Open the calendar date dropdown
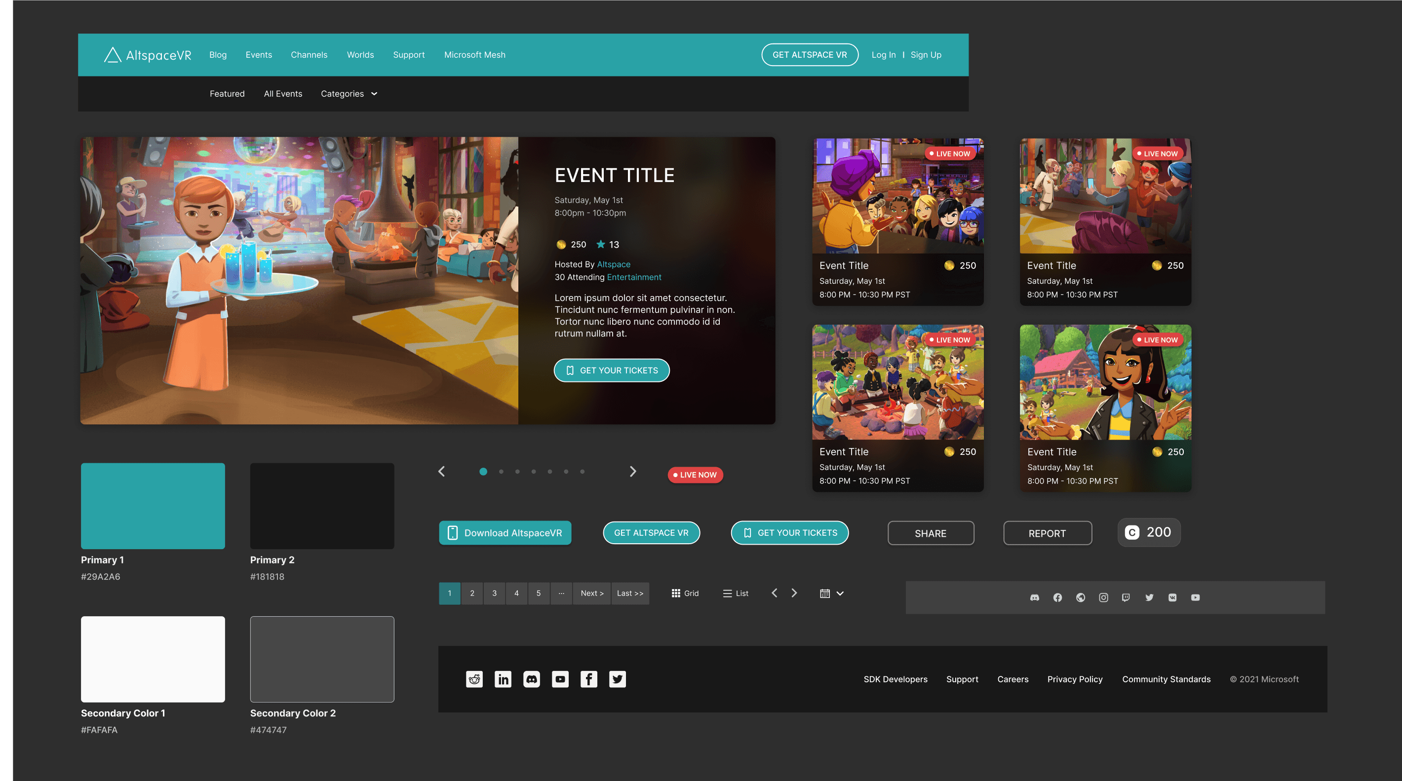The image size is (1402, 781). tap(831, 593)
